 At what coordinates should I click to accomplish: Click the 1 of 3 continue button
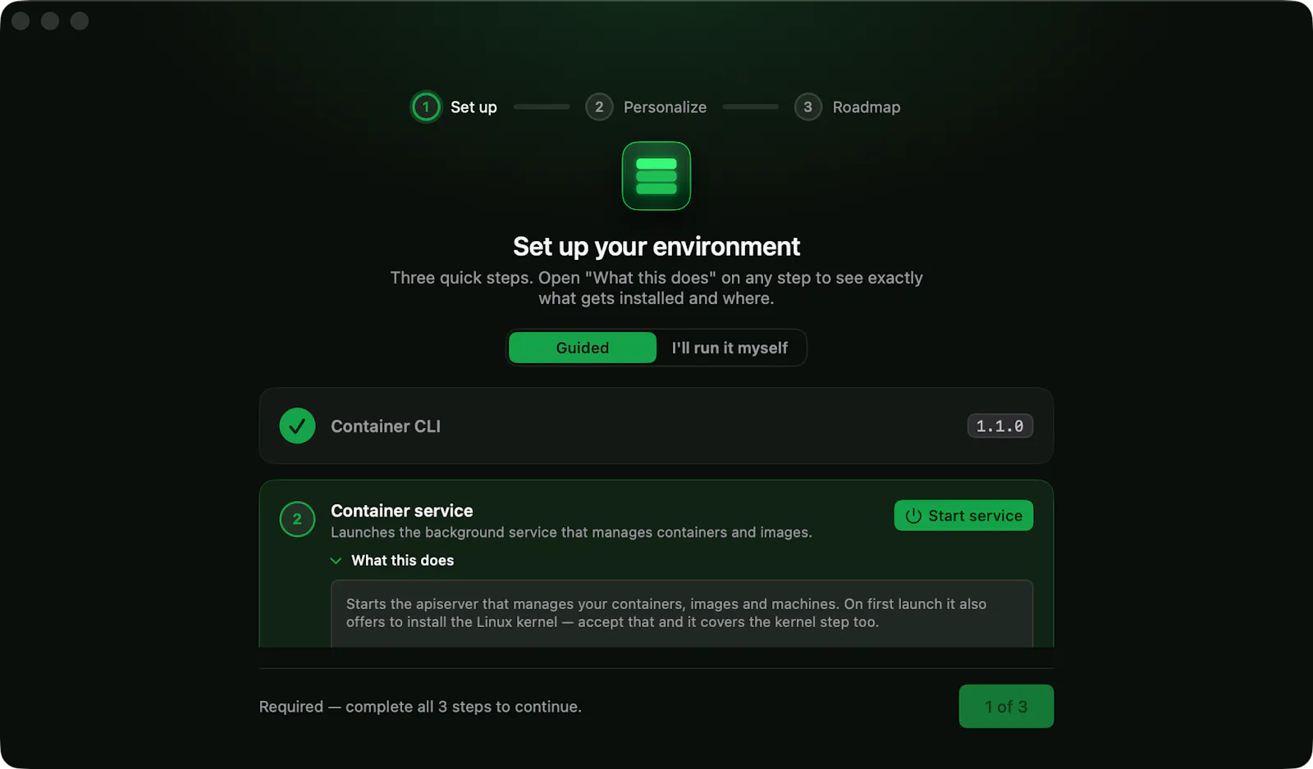tap(1006, 707)
